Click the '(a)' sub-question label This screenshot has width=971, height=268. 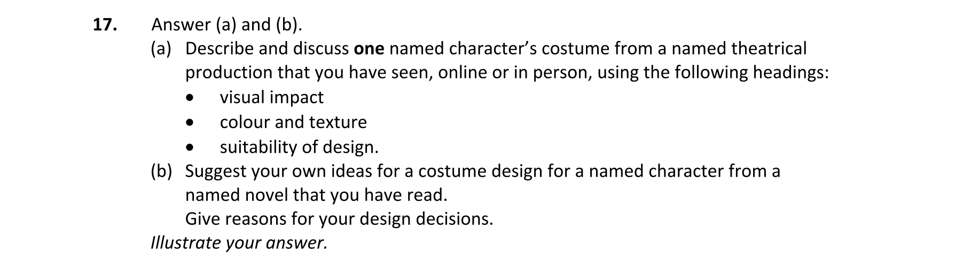pyautogui.click(x=161, y=49)
